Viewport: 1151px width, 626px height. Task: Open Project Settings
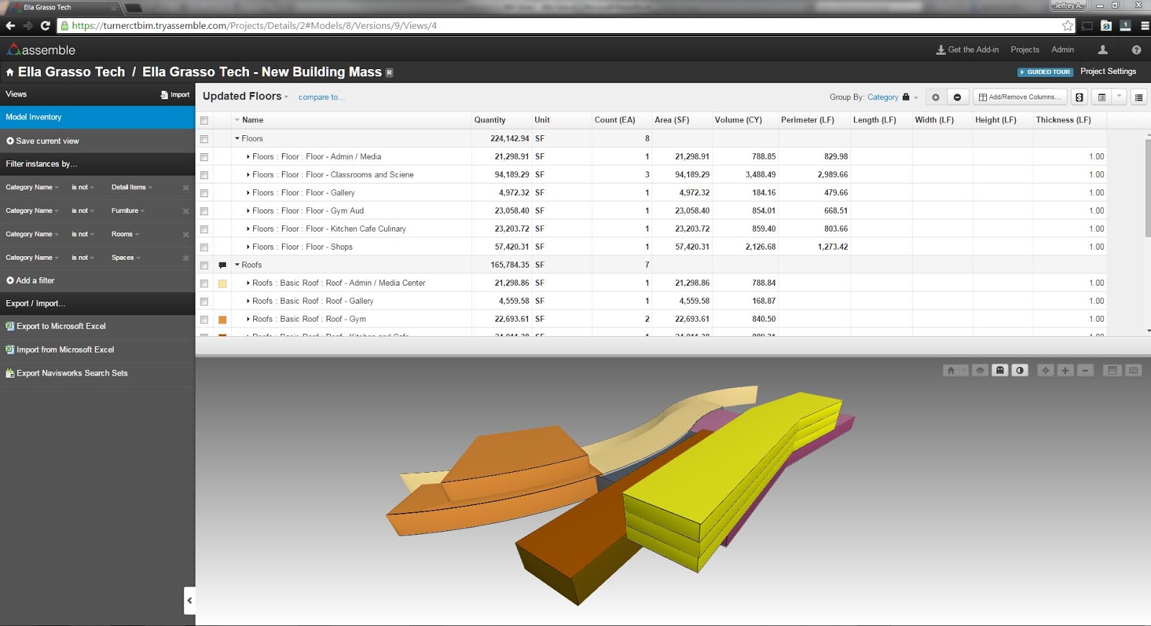coord(1108,71)
